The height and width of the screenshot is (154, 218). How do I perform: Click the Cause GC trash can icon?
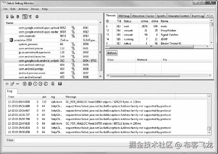pyautogui.click(x=18, y=17)
